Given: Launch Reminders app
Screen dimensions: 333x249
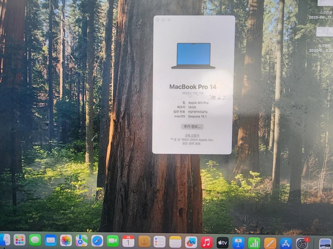Looking at the screenshot, I should click(160, 242).
